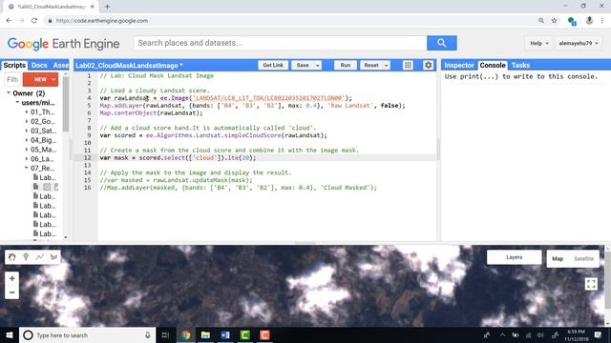Switch to the Inspector tab
This screenshot has height=343, width=611.
pos(458,66)
